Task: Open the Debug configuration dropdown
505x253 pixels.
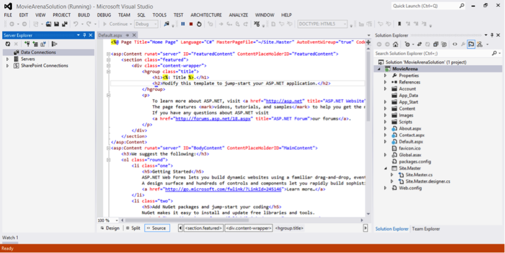Action: point(155,24)
